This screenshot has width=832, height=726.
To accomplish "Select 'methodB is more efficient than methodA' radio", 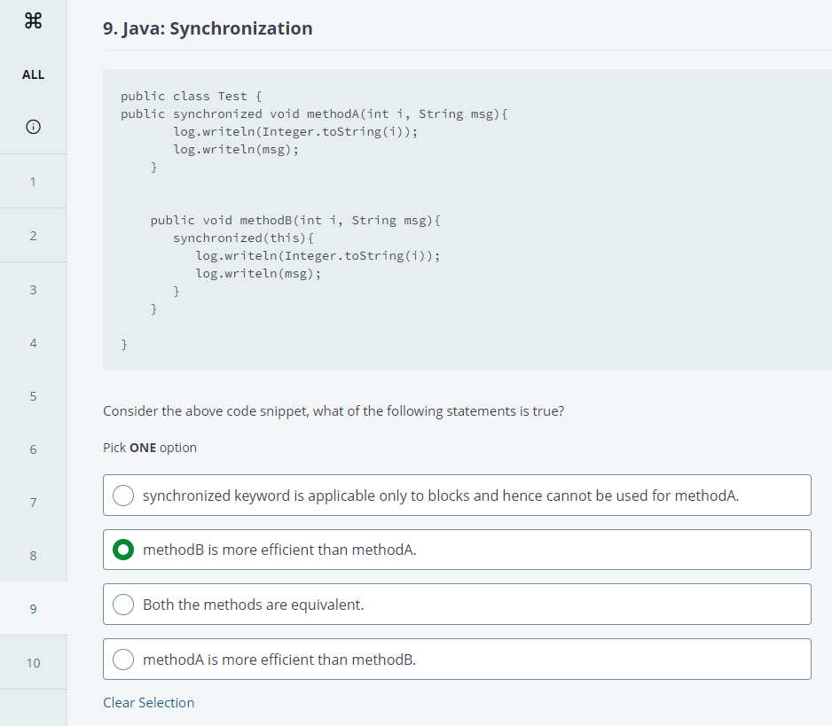I will 123,550.
